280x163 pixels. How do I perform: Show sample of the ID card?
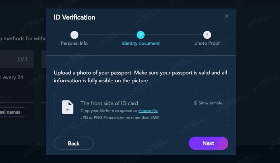point(210,103)
